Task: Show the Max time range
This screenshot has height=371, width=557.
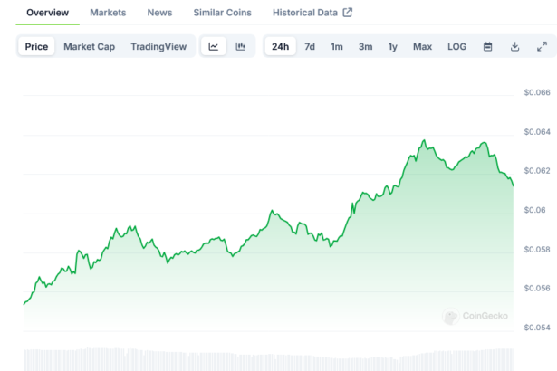Action: [x=422, y=46]
